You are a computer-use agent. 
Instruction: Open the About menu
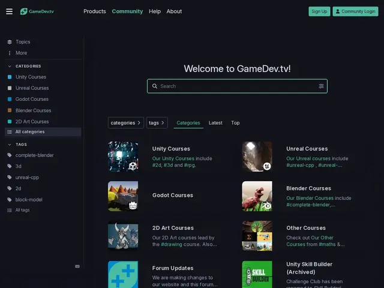pos(174,11)
